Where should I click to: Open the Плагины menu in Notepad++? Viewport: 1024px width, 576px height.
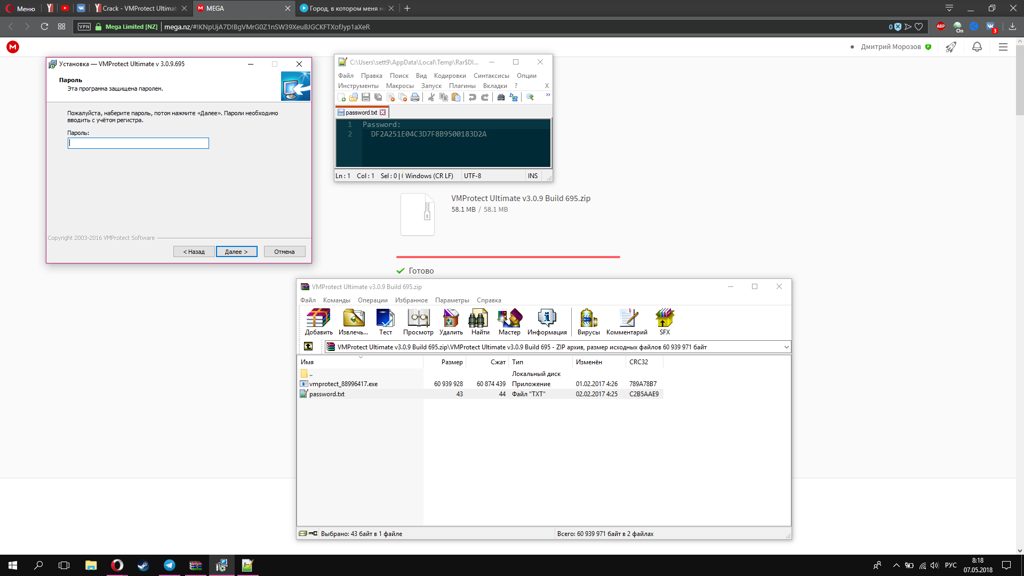[462, 86]
